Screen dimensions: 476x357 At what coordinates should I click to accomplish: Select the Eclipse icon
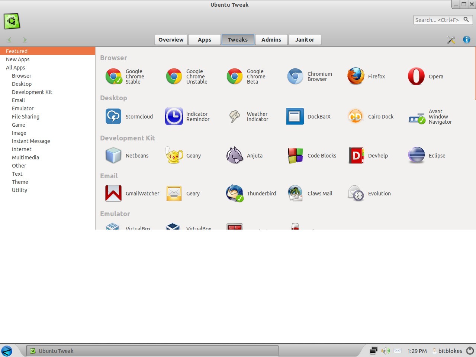tap(416, 155)
